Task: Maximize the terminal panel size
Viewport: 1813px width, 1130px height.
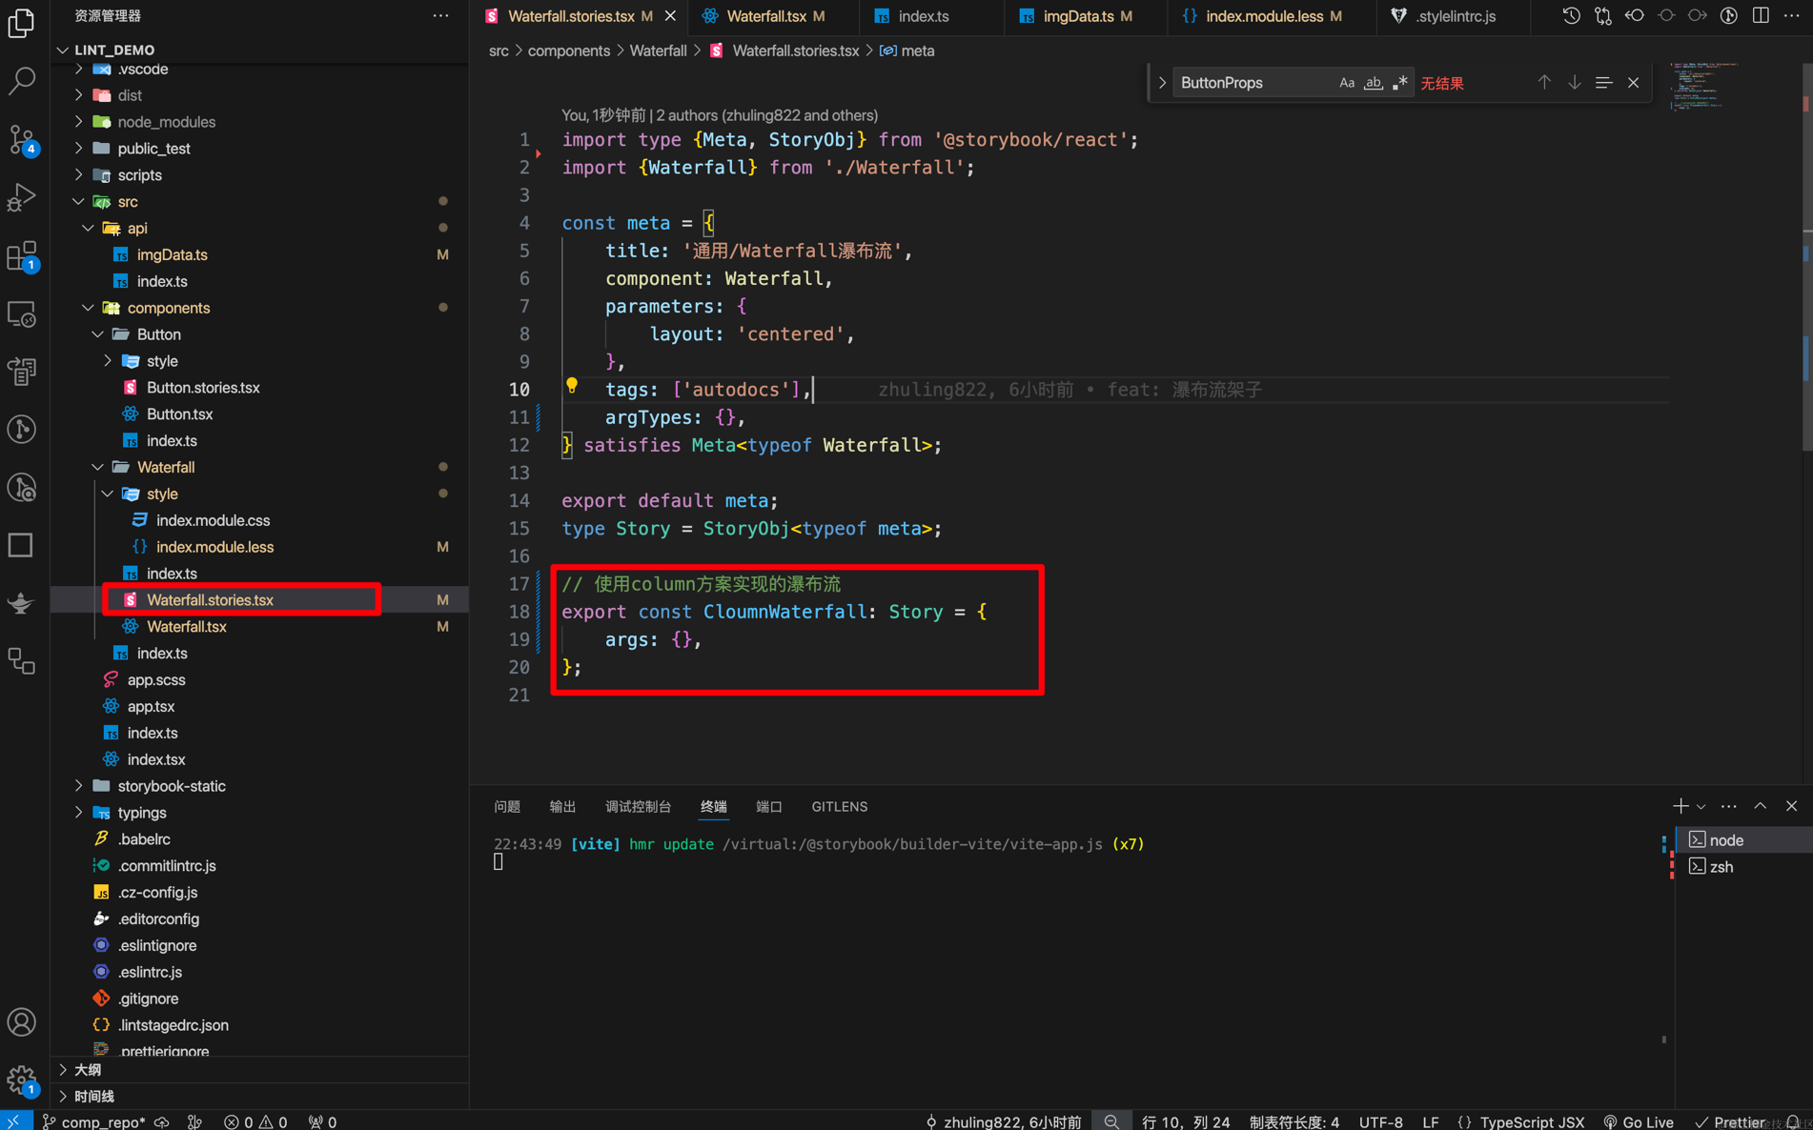Action: [x=1761, y=806]
